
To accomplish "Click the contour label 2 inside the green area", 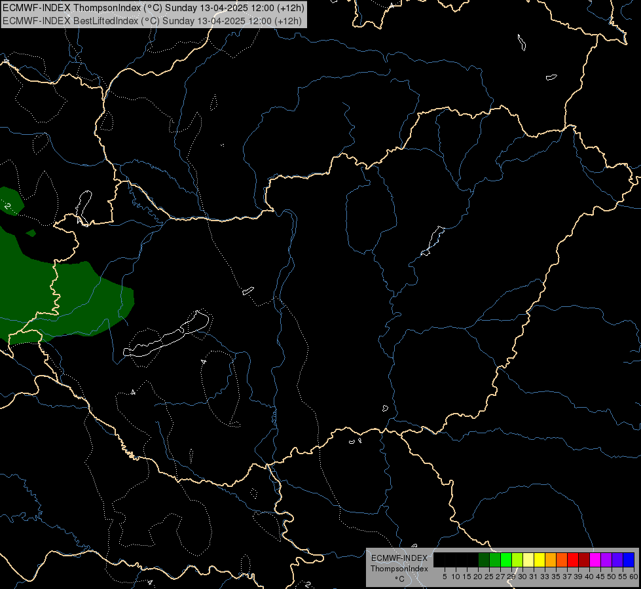I will coord(7,205).
